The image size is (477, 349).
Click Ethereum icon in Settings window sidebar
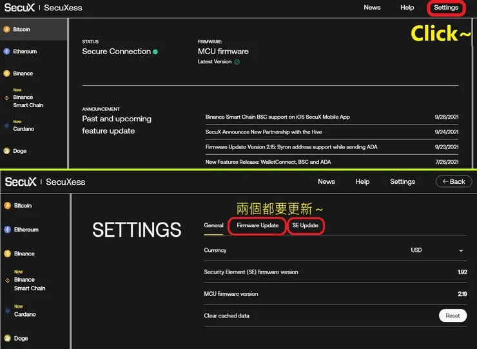coord(7,230)
